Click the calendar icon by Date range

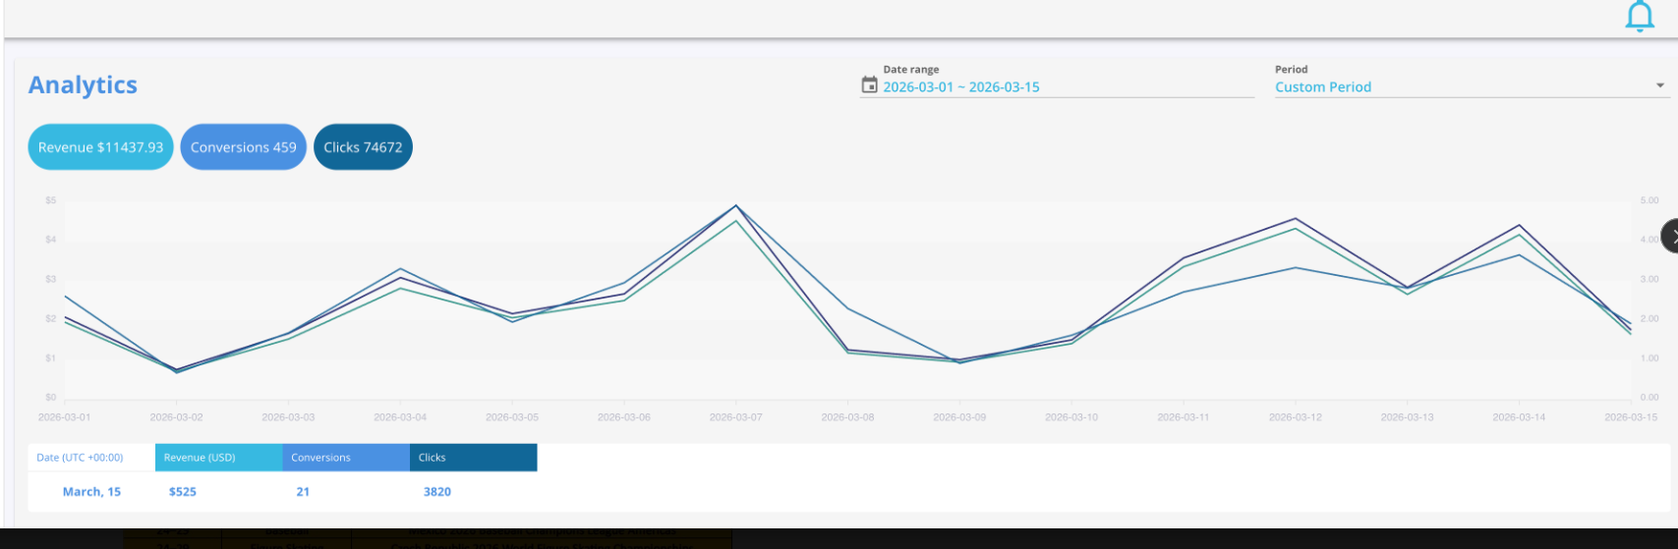point(869,85)
